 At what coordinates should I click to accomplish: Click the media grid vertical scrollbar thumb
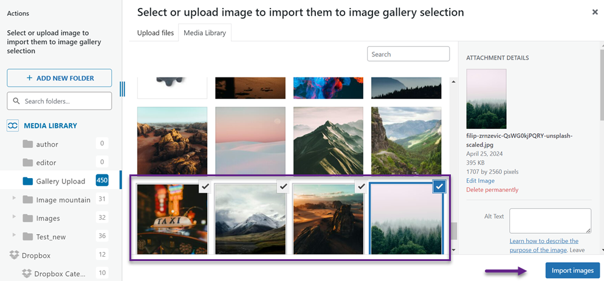tap(453, 231)
